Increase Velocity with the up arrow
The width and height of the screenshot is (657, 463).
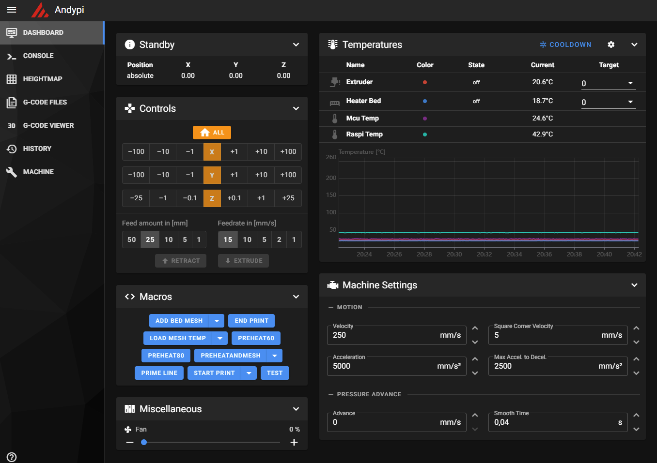tap(475, 329)
